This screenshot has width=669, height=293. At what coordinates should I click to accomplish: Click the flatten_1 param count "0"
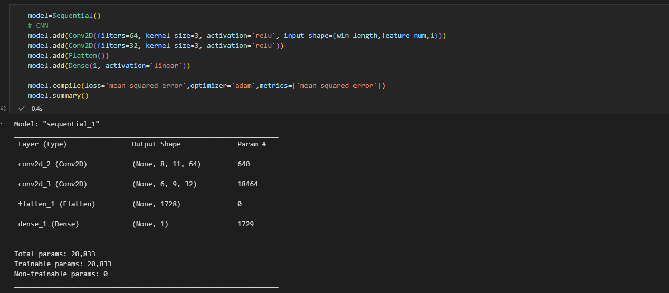click(240, 204)
